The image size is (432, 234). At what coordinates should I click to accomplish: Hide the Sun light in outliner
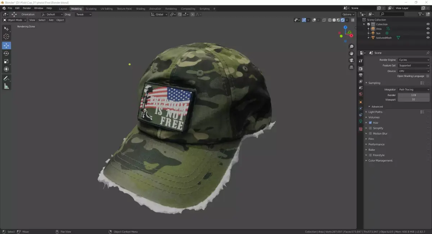[x=428, y=33]
